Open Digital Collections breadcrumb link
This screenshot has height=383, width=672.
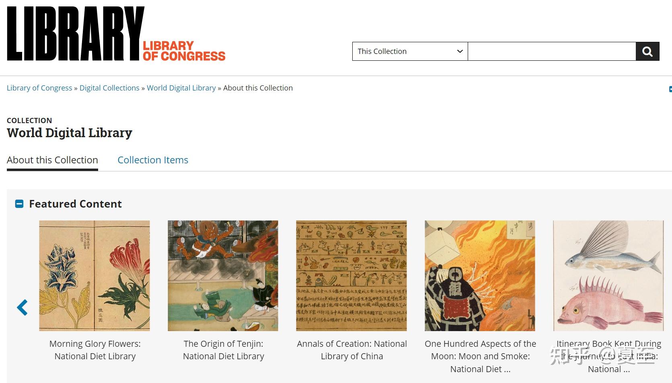[x=109, y=88]
